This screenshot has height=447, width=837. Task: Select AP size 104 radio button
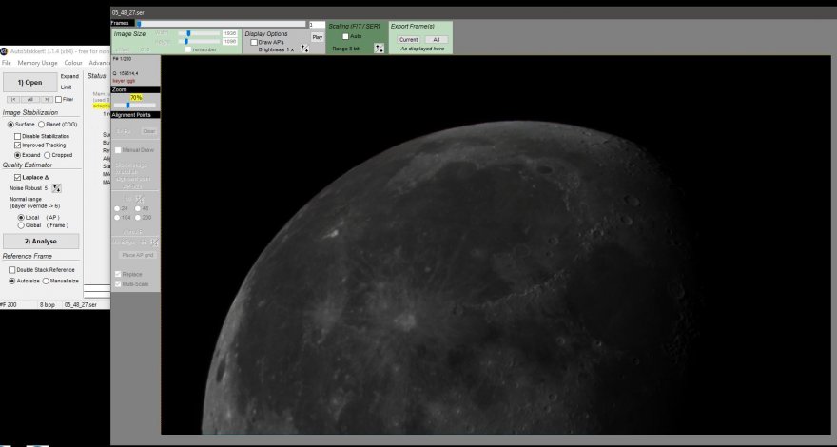tap(117, 218)
